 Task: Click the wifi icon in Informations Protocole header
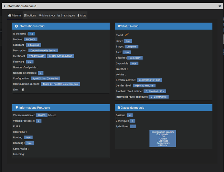[17, 108]
